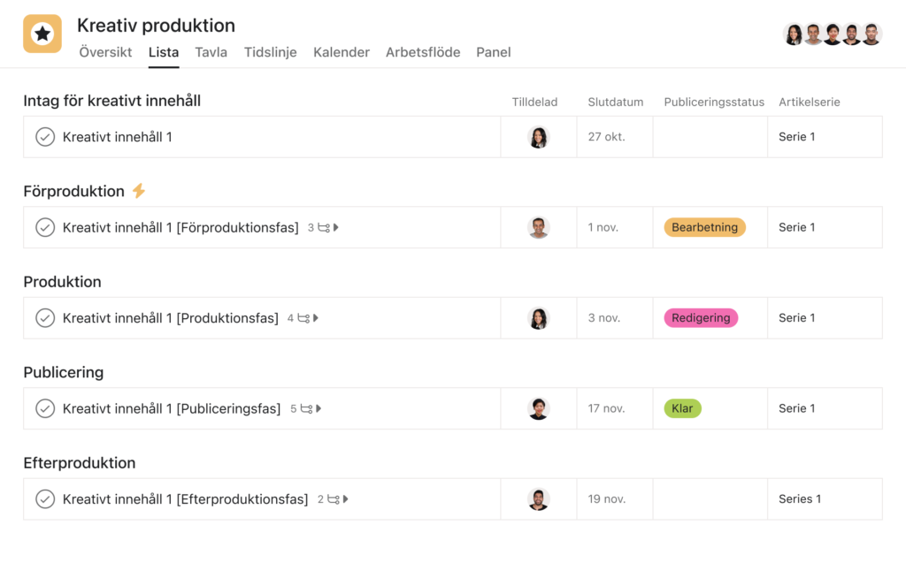
Task: Click the Publicering section heading
Action: pos(64,372)
